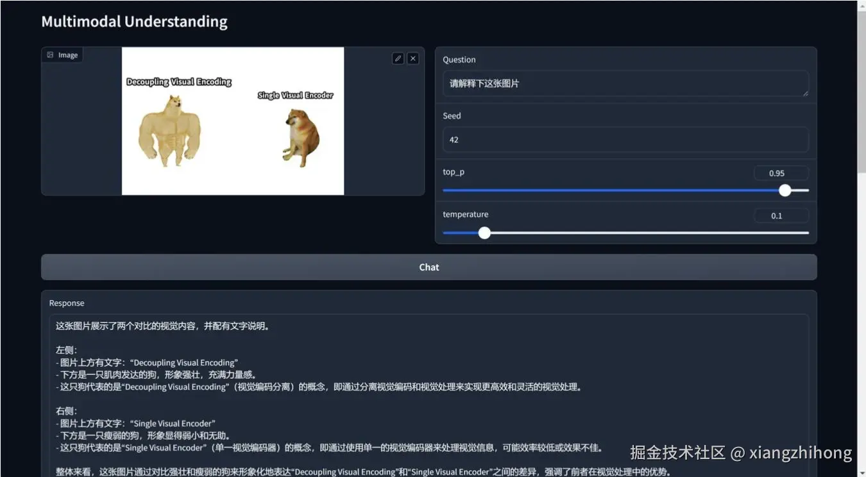Click the temperature label
Viewport: 866px width, 477px height.
465,214
